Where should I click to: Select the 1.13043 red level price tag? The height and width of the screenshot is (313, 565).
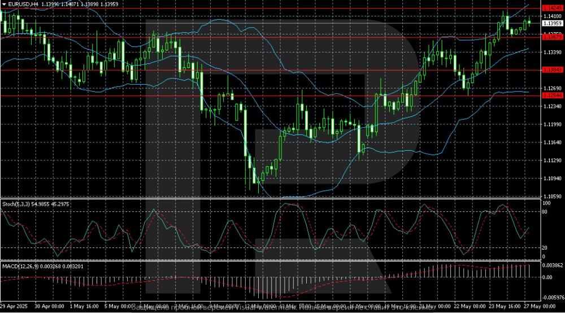(x=551, y=70)
